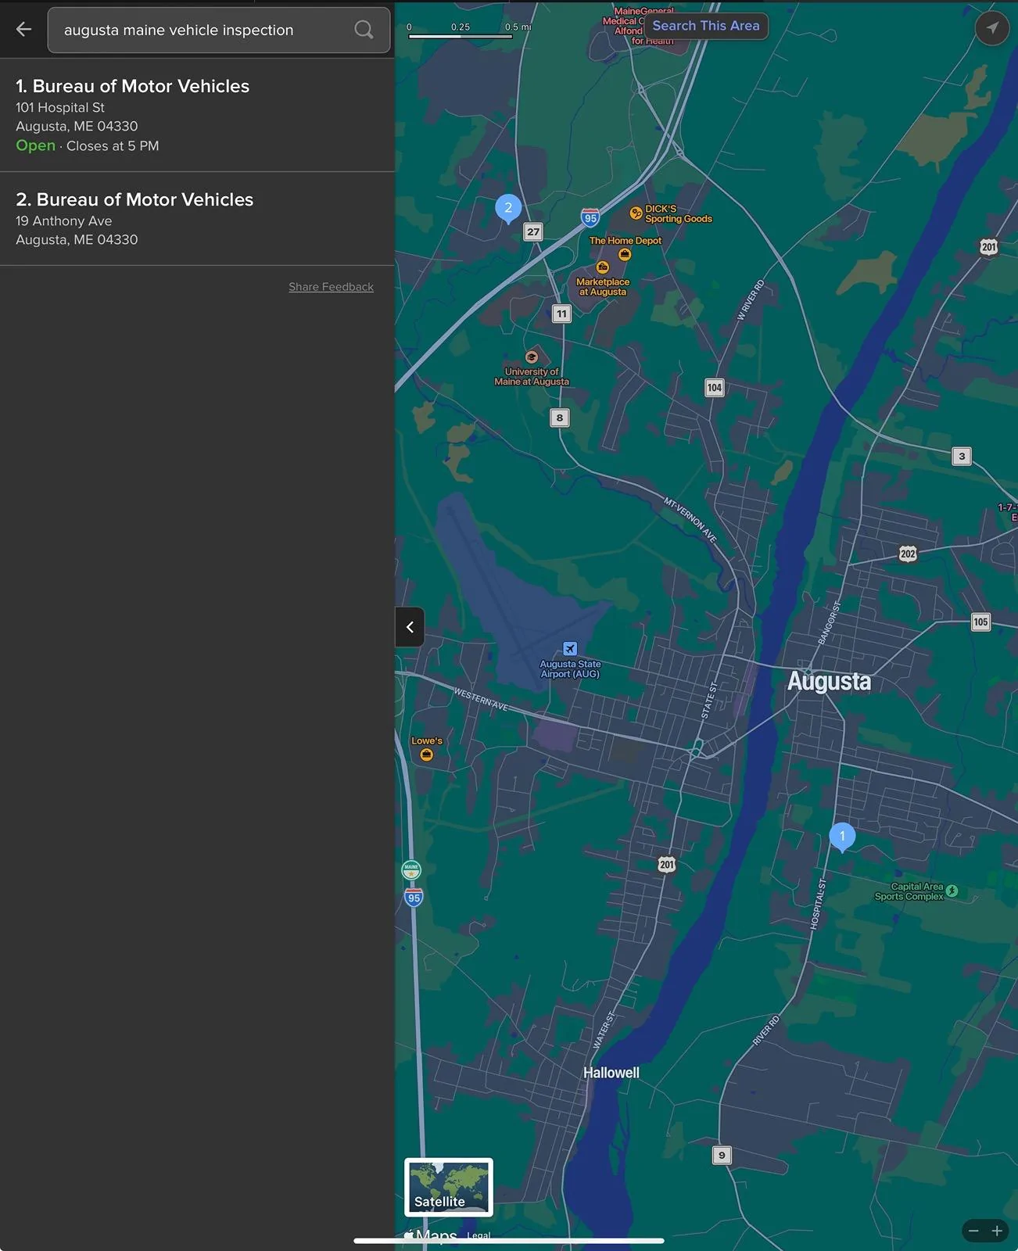This screenshot has height=1251, width=1018.
Task: Switch to Satellite view thumbnail
Action: 449,1187
